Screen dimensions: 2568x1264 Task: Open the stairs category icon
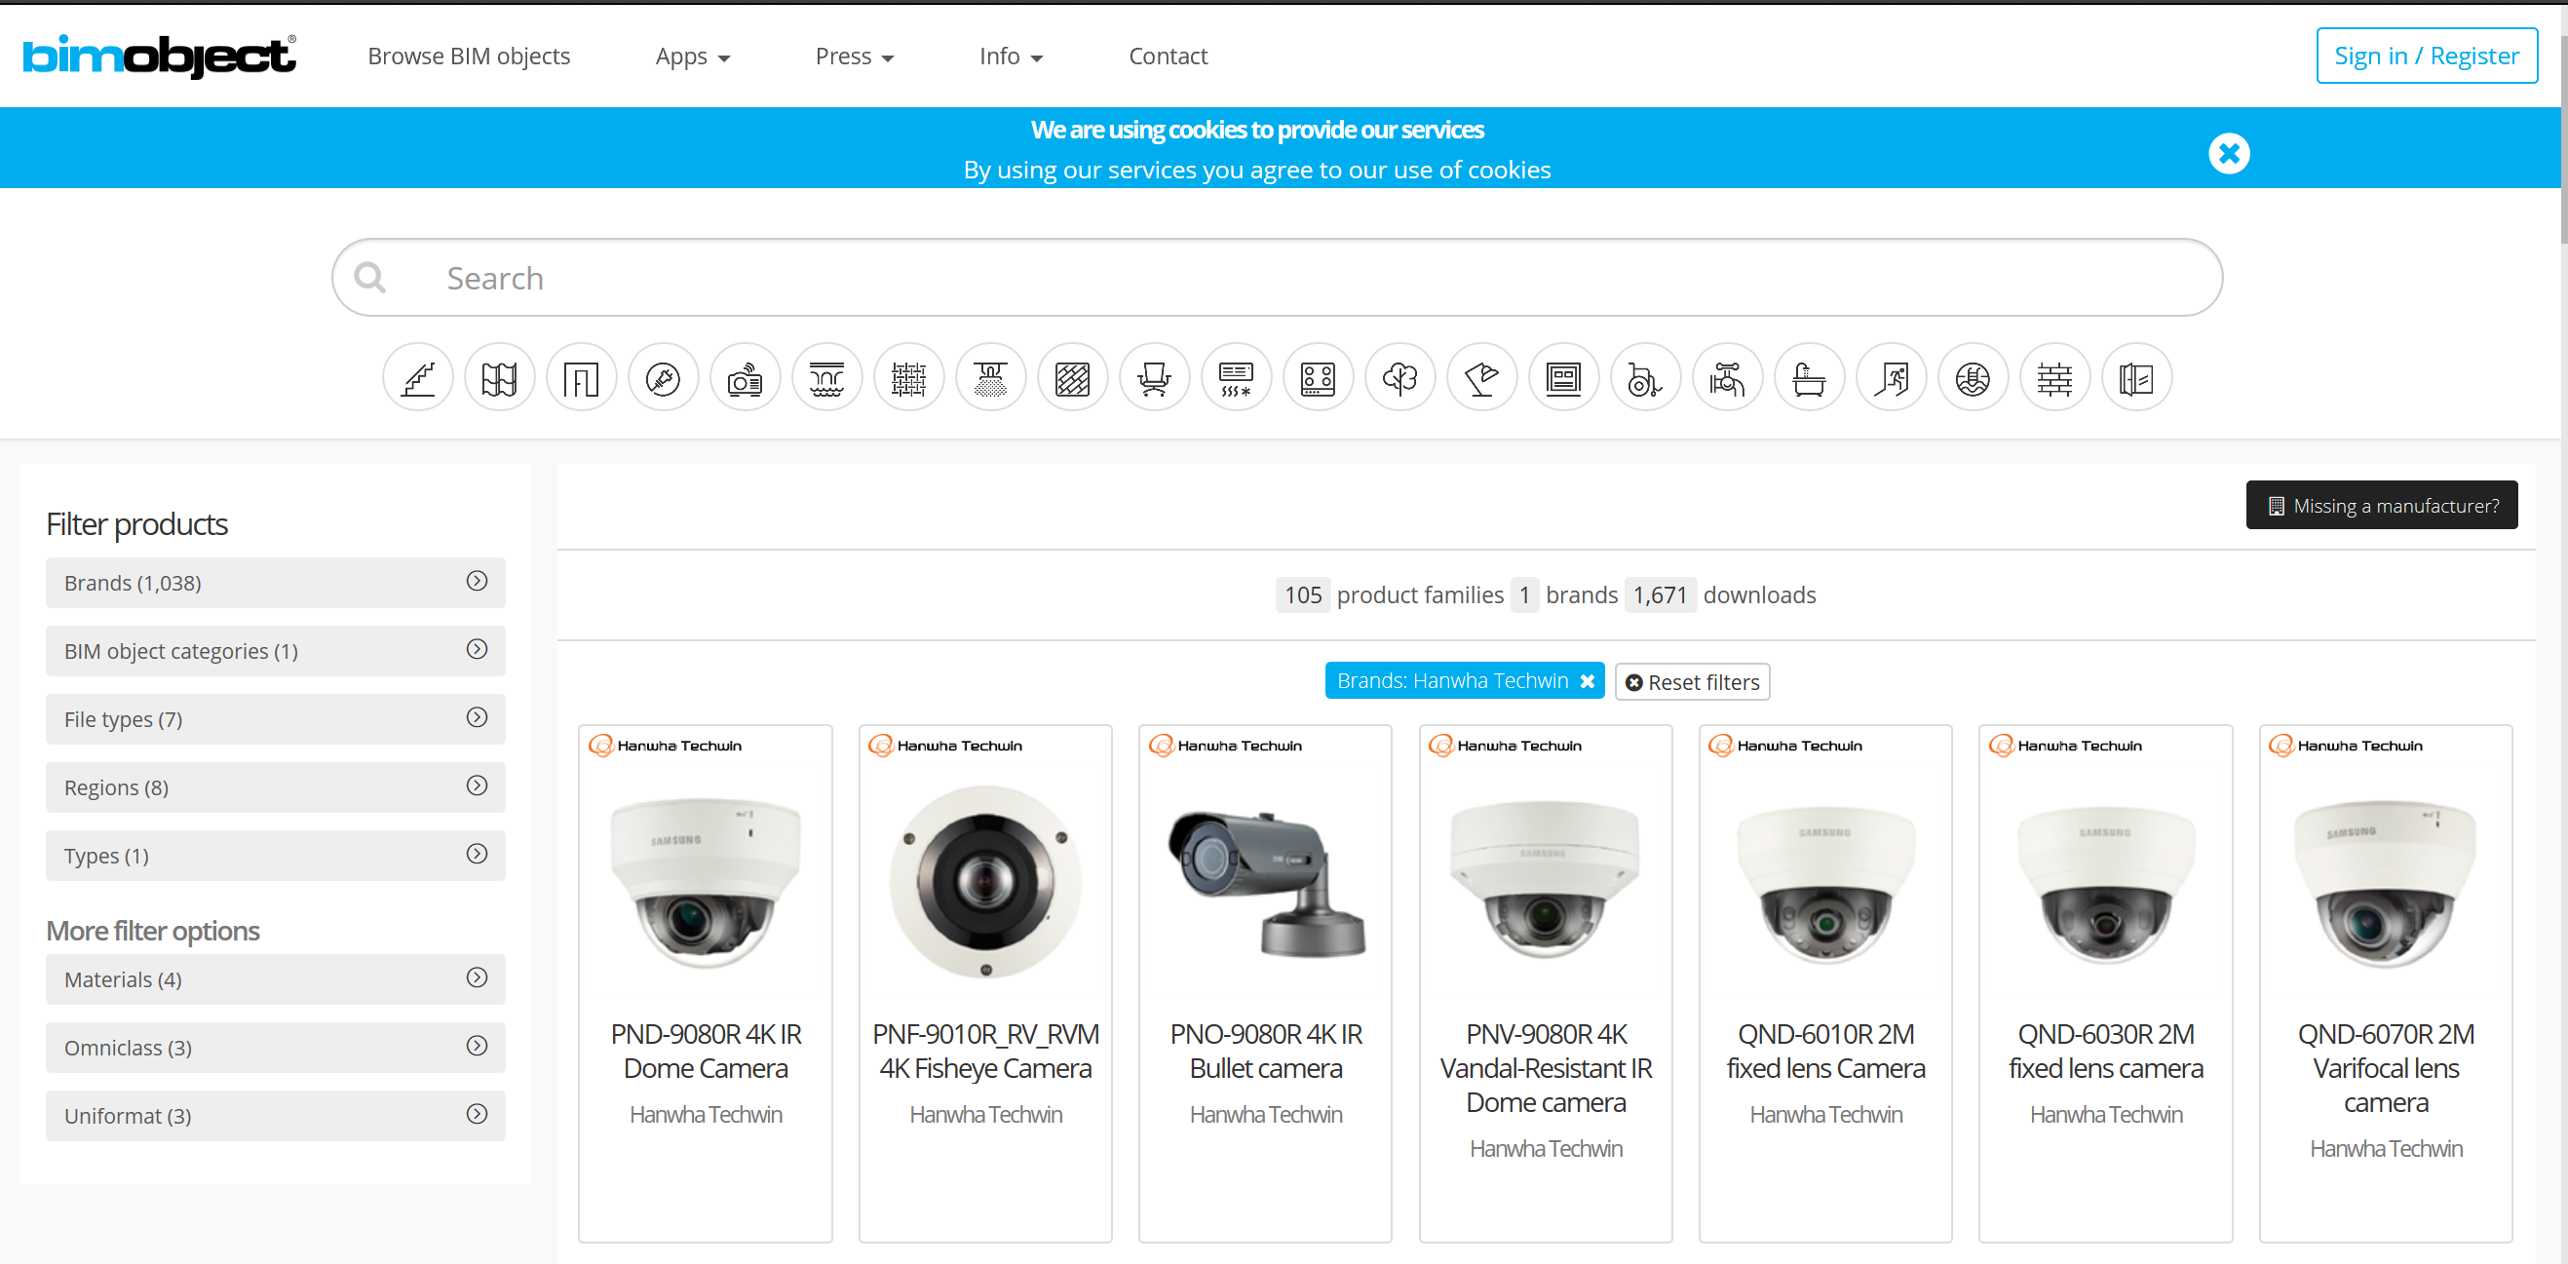(x=418, y=378)
